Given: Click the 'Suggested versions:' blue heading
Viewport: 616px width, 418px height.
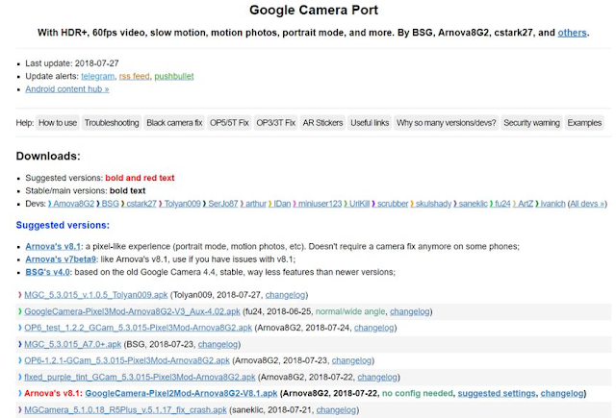Looking at the screenshot, I should pos(63,225).
